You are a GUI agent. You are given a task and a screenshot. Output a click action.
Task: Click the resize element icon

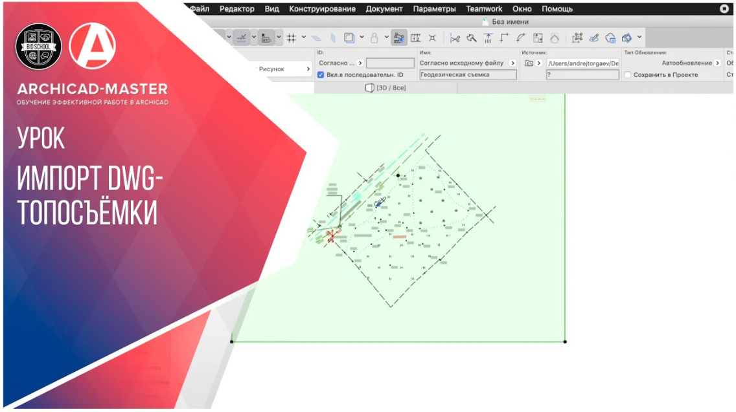(x=538, y=38)
